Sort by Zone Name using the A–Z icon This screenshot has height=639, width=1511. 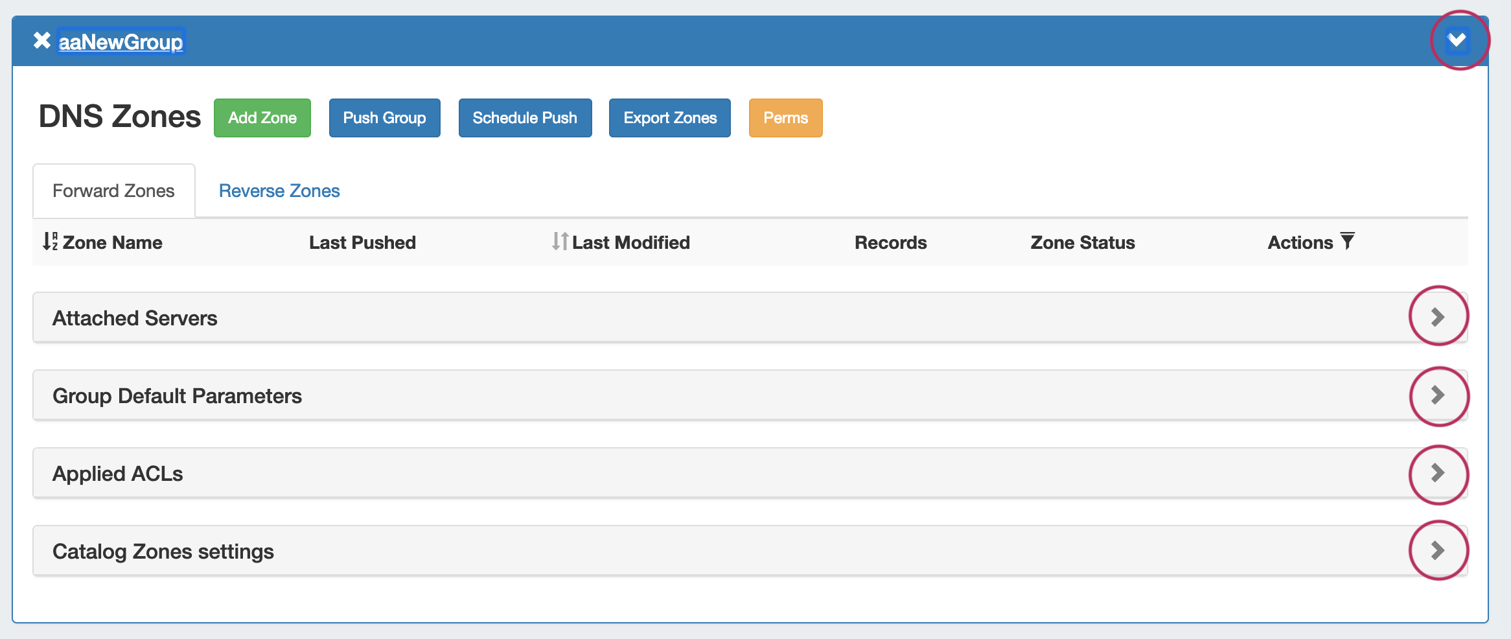50,242
